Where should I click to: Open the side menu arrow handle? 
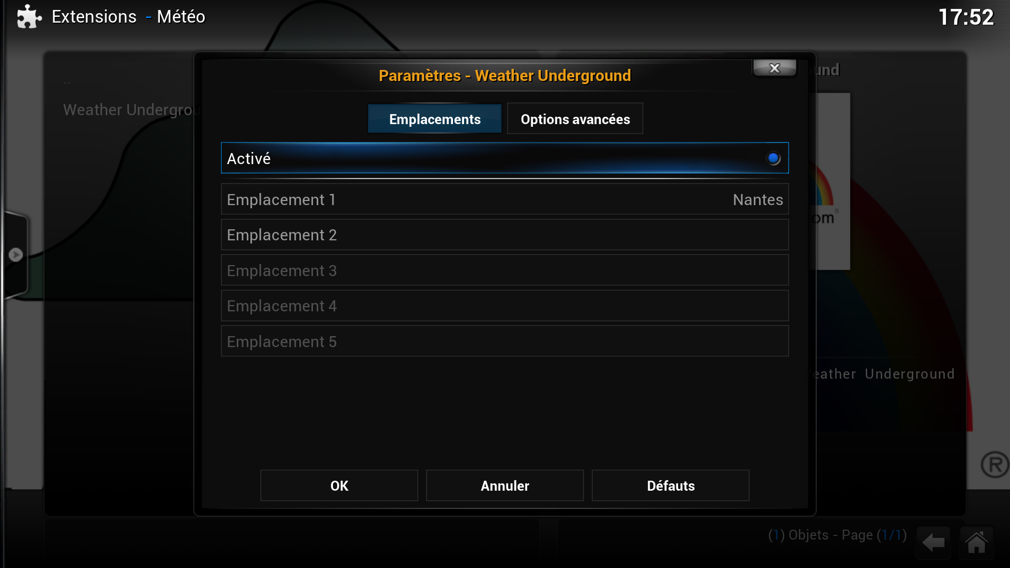15,255
